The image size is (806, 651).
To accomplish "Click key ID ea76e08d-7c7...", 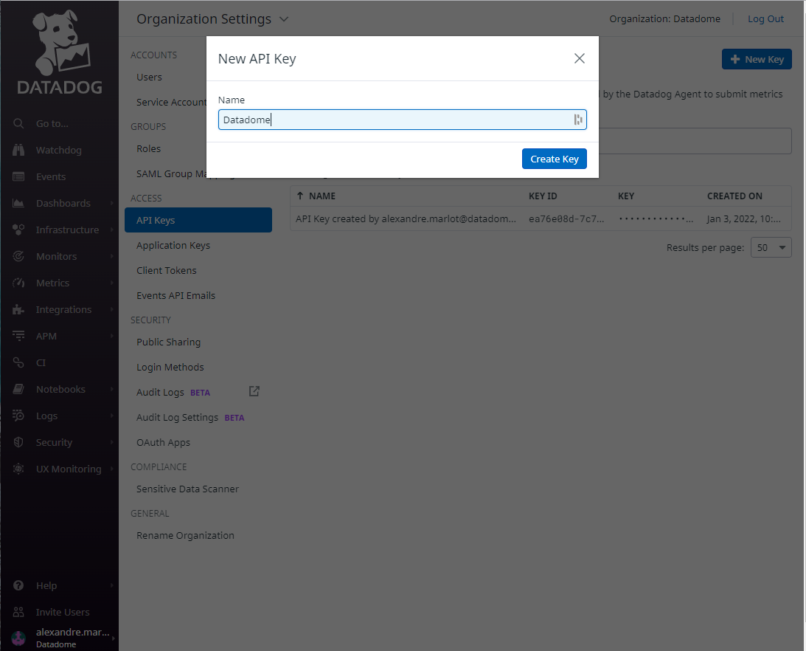I will (x=566, y=218).
